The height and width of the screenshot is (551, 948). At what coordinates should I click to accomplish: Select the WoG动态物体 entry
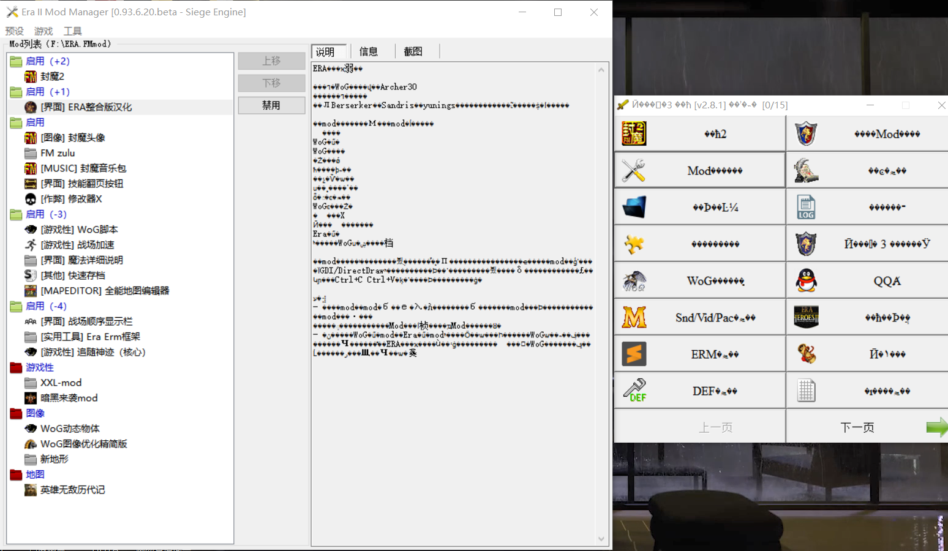70,429
